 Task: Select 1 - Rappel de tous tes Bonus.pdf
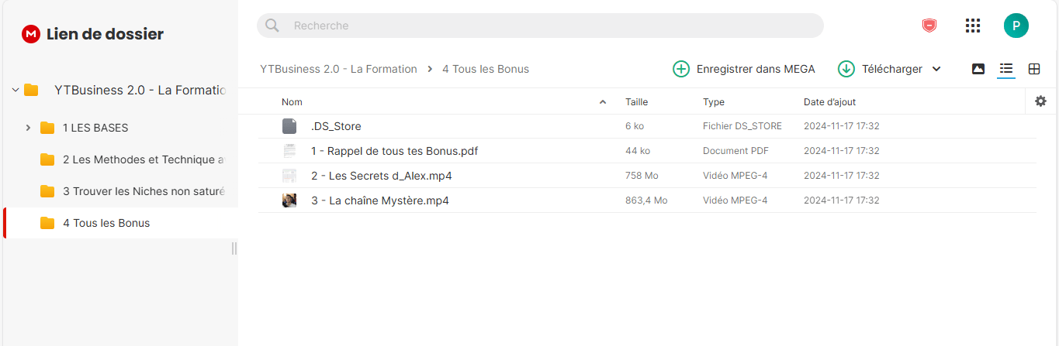coord(394,151)
